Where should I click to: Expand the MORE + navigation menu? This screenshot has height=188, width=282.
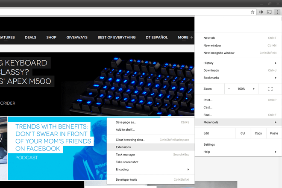pyautogui.click(x=185, y=38)
